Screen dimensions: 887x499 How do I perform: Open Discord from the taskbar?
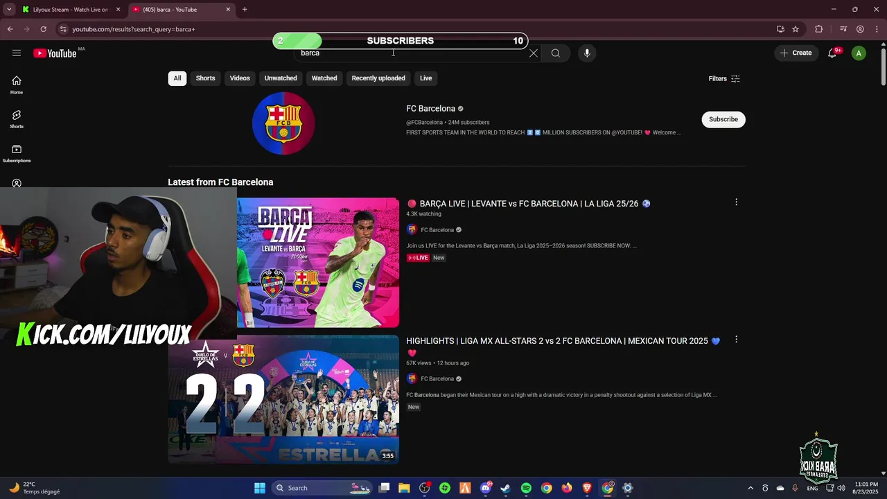point(485,488)
